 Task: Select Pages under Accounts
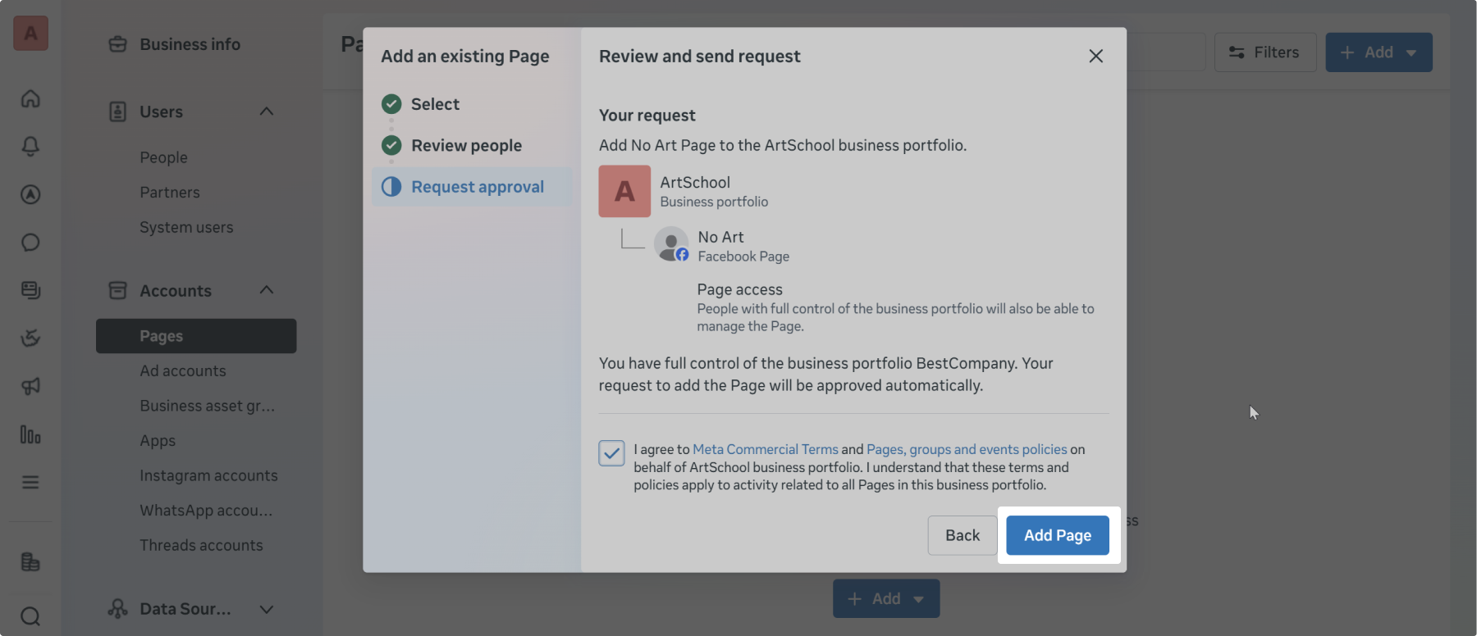(x=196, y=336)
